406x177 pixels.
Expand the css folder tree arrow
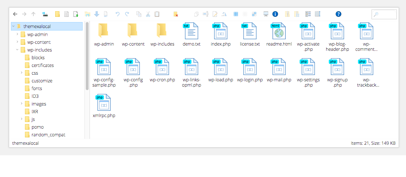22,73
